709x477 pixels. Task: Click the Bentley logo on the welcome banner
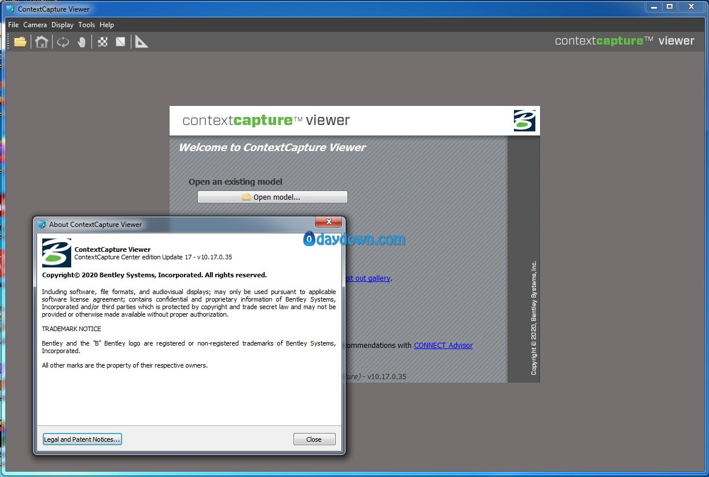[x=524, y=120]
